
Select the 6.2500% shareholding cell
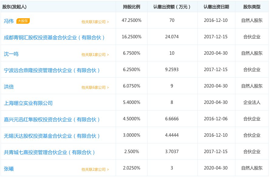pyautogui.click(x=132, y=70)
